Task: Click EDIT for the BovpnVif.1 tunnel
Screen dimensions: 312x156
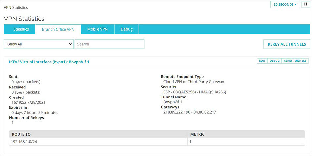Action: coord(262,61)
